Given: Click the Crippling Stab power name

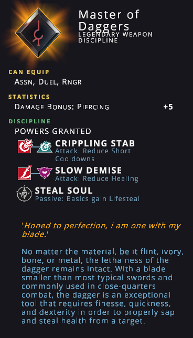Looking at the screenshot, I should (x=95, y=143).
